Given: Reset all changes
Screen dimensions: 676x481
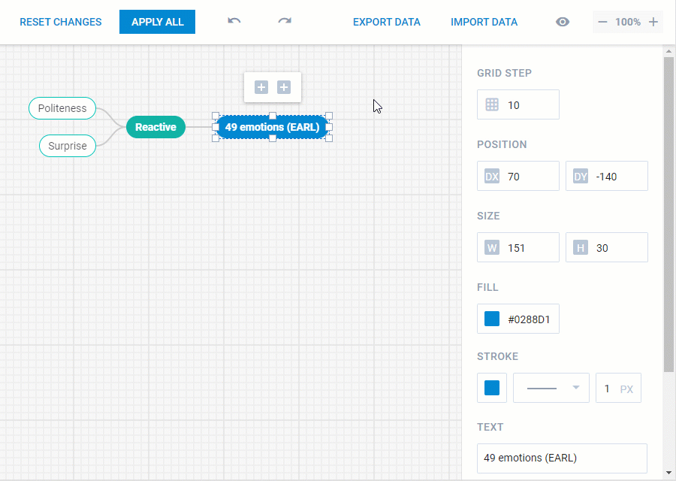Looking at the screenshot, I should [61, 22].
